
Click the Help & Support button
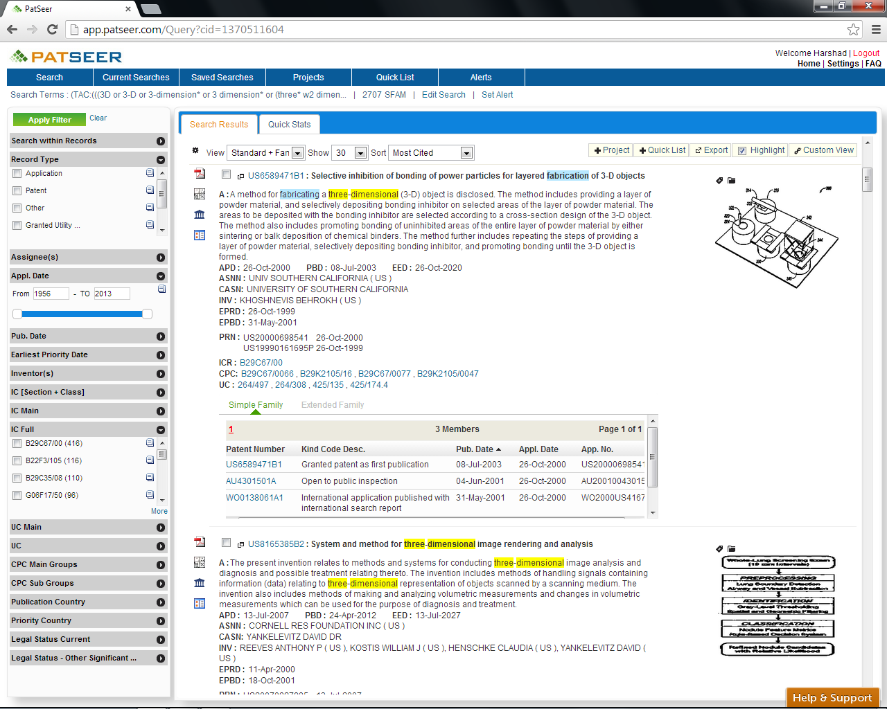coord(832,697)
